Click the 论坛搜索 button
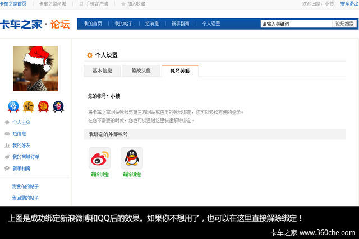This screenshot has height=239, width=359. pos(344,24)
